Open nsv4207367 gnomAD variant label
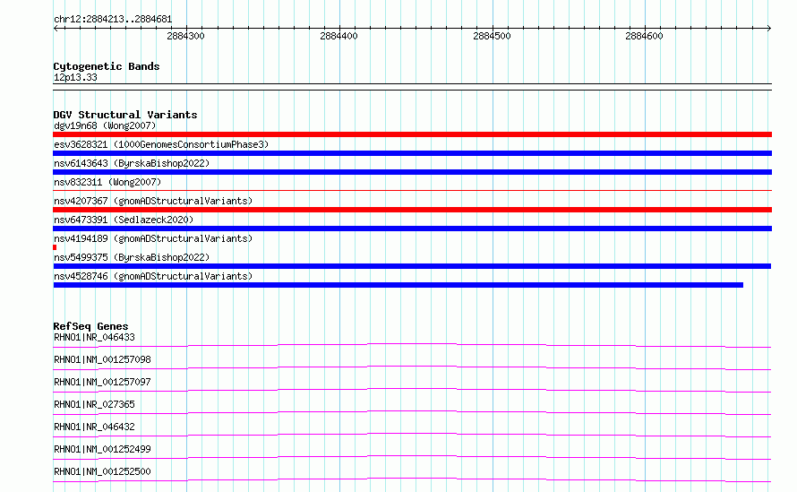Screen dimensions: 797x492 click(x=153, y=201)
